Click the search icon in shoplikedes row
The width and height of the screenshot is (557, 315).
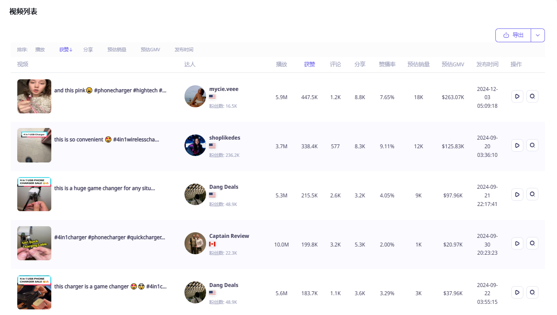pos(532,146)
